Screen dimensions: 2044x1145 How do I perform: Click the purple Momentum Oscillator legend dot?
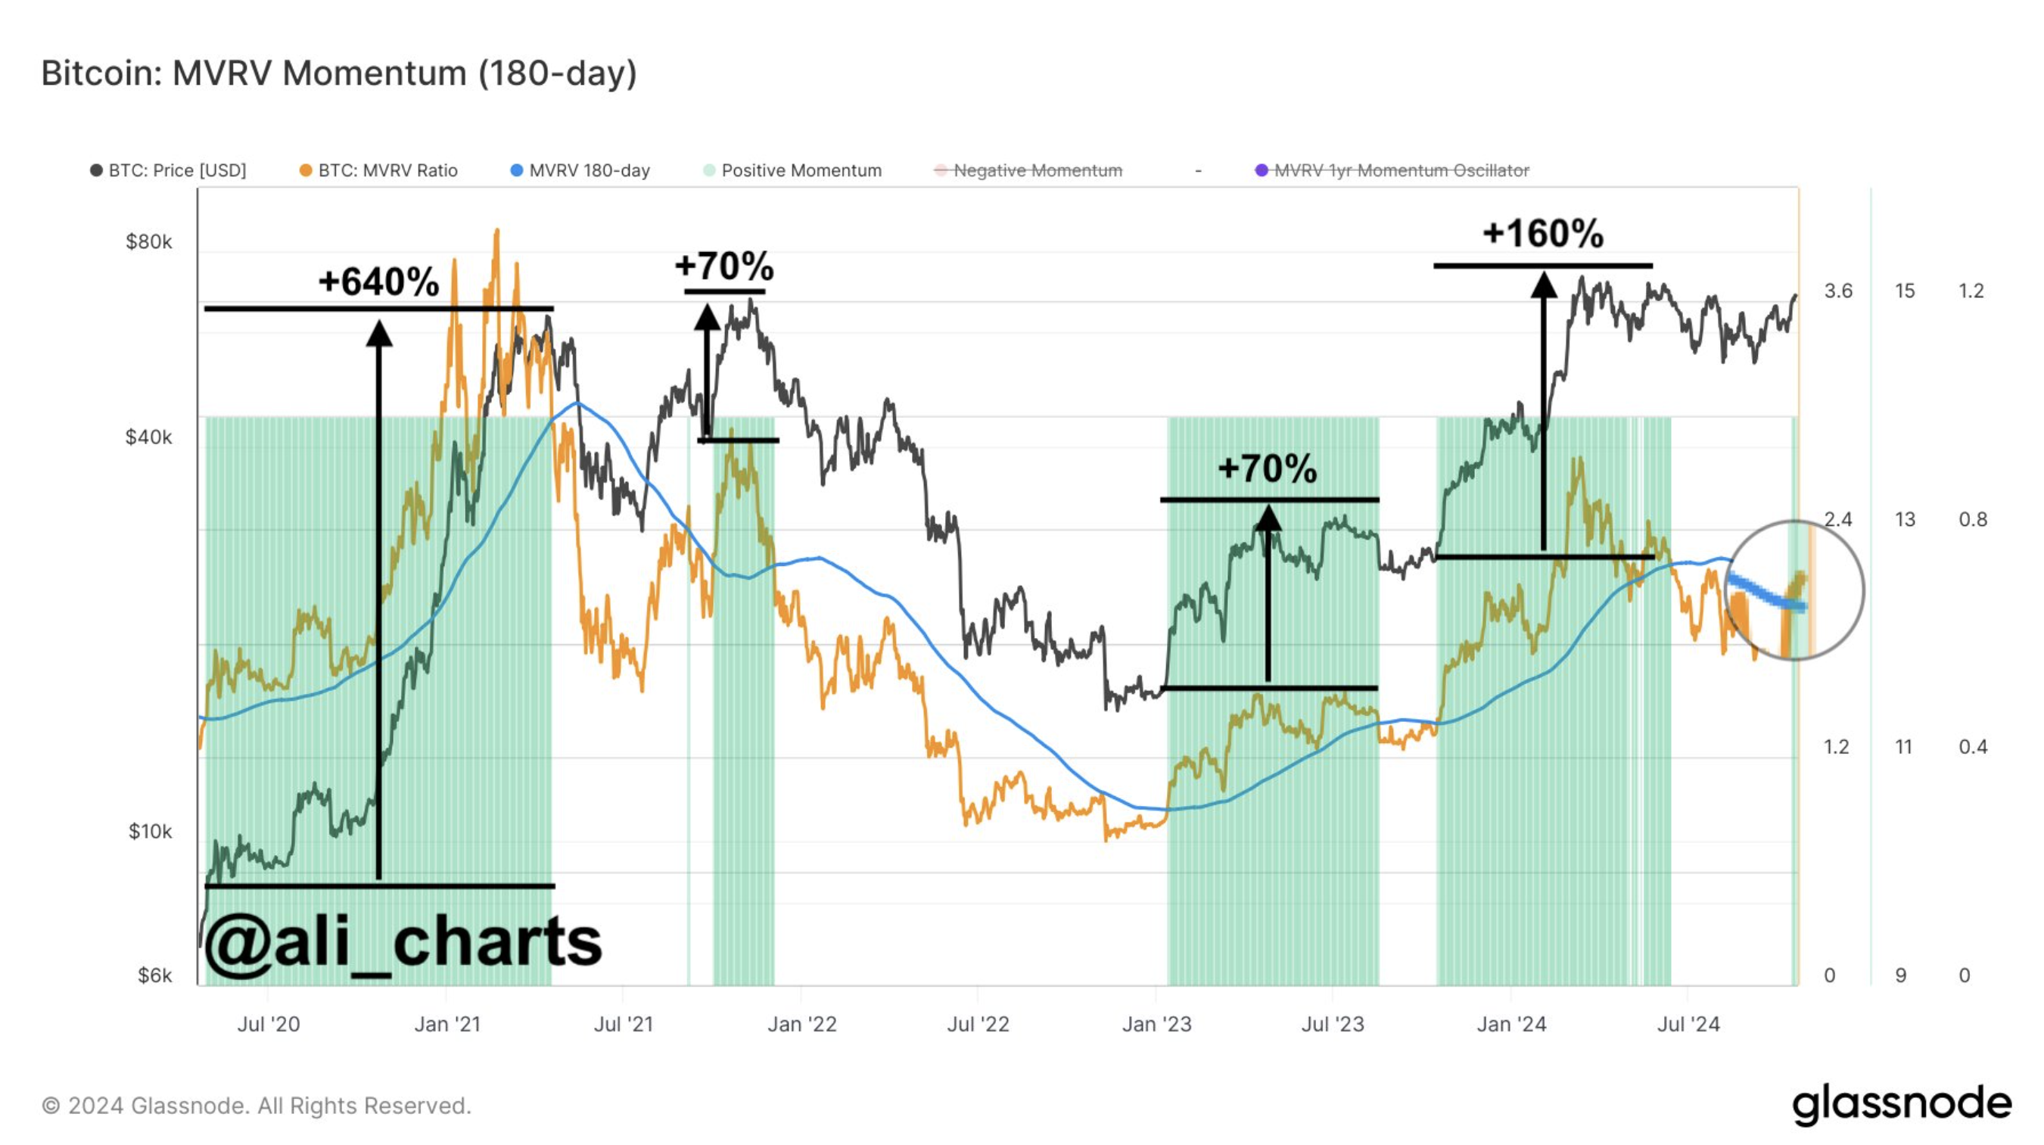click(1262, 170)
